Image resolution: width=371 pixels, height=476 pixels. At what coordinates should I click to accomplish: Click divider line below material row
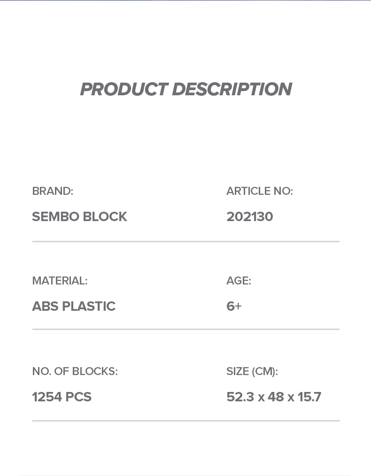point(186,329)
